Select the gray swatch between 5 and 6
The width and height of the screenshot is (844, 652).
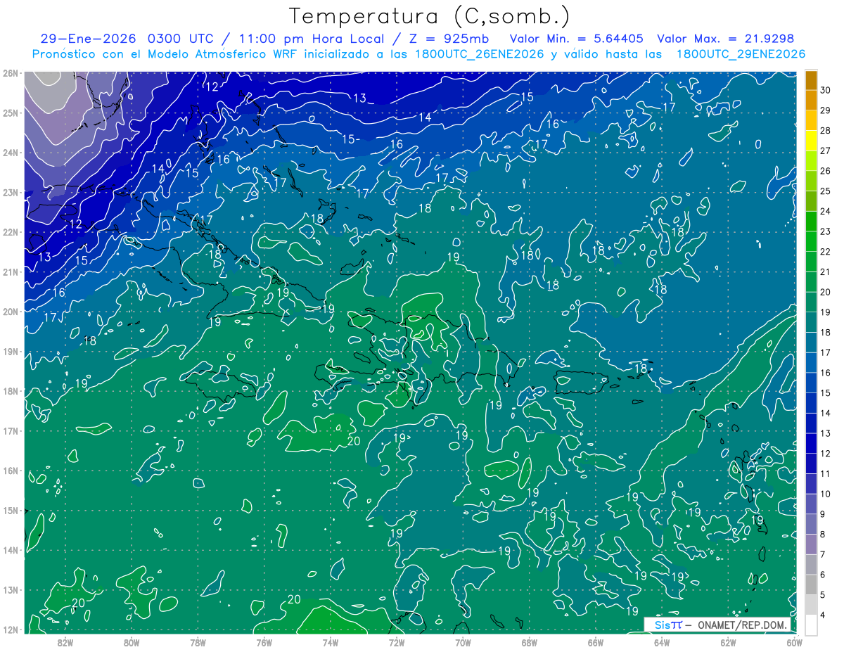pyautogui.click(x=811, y=584)
